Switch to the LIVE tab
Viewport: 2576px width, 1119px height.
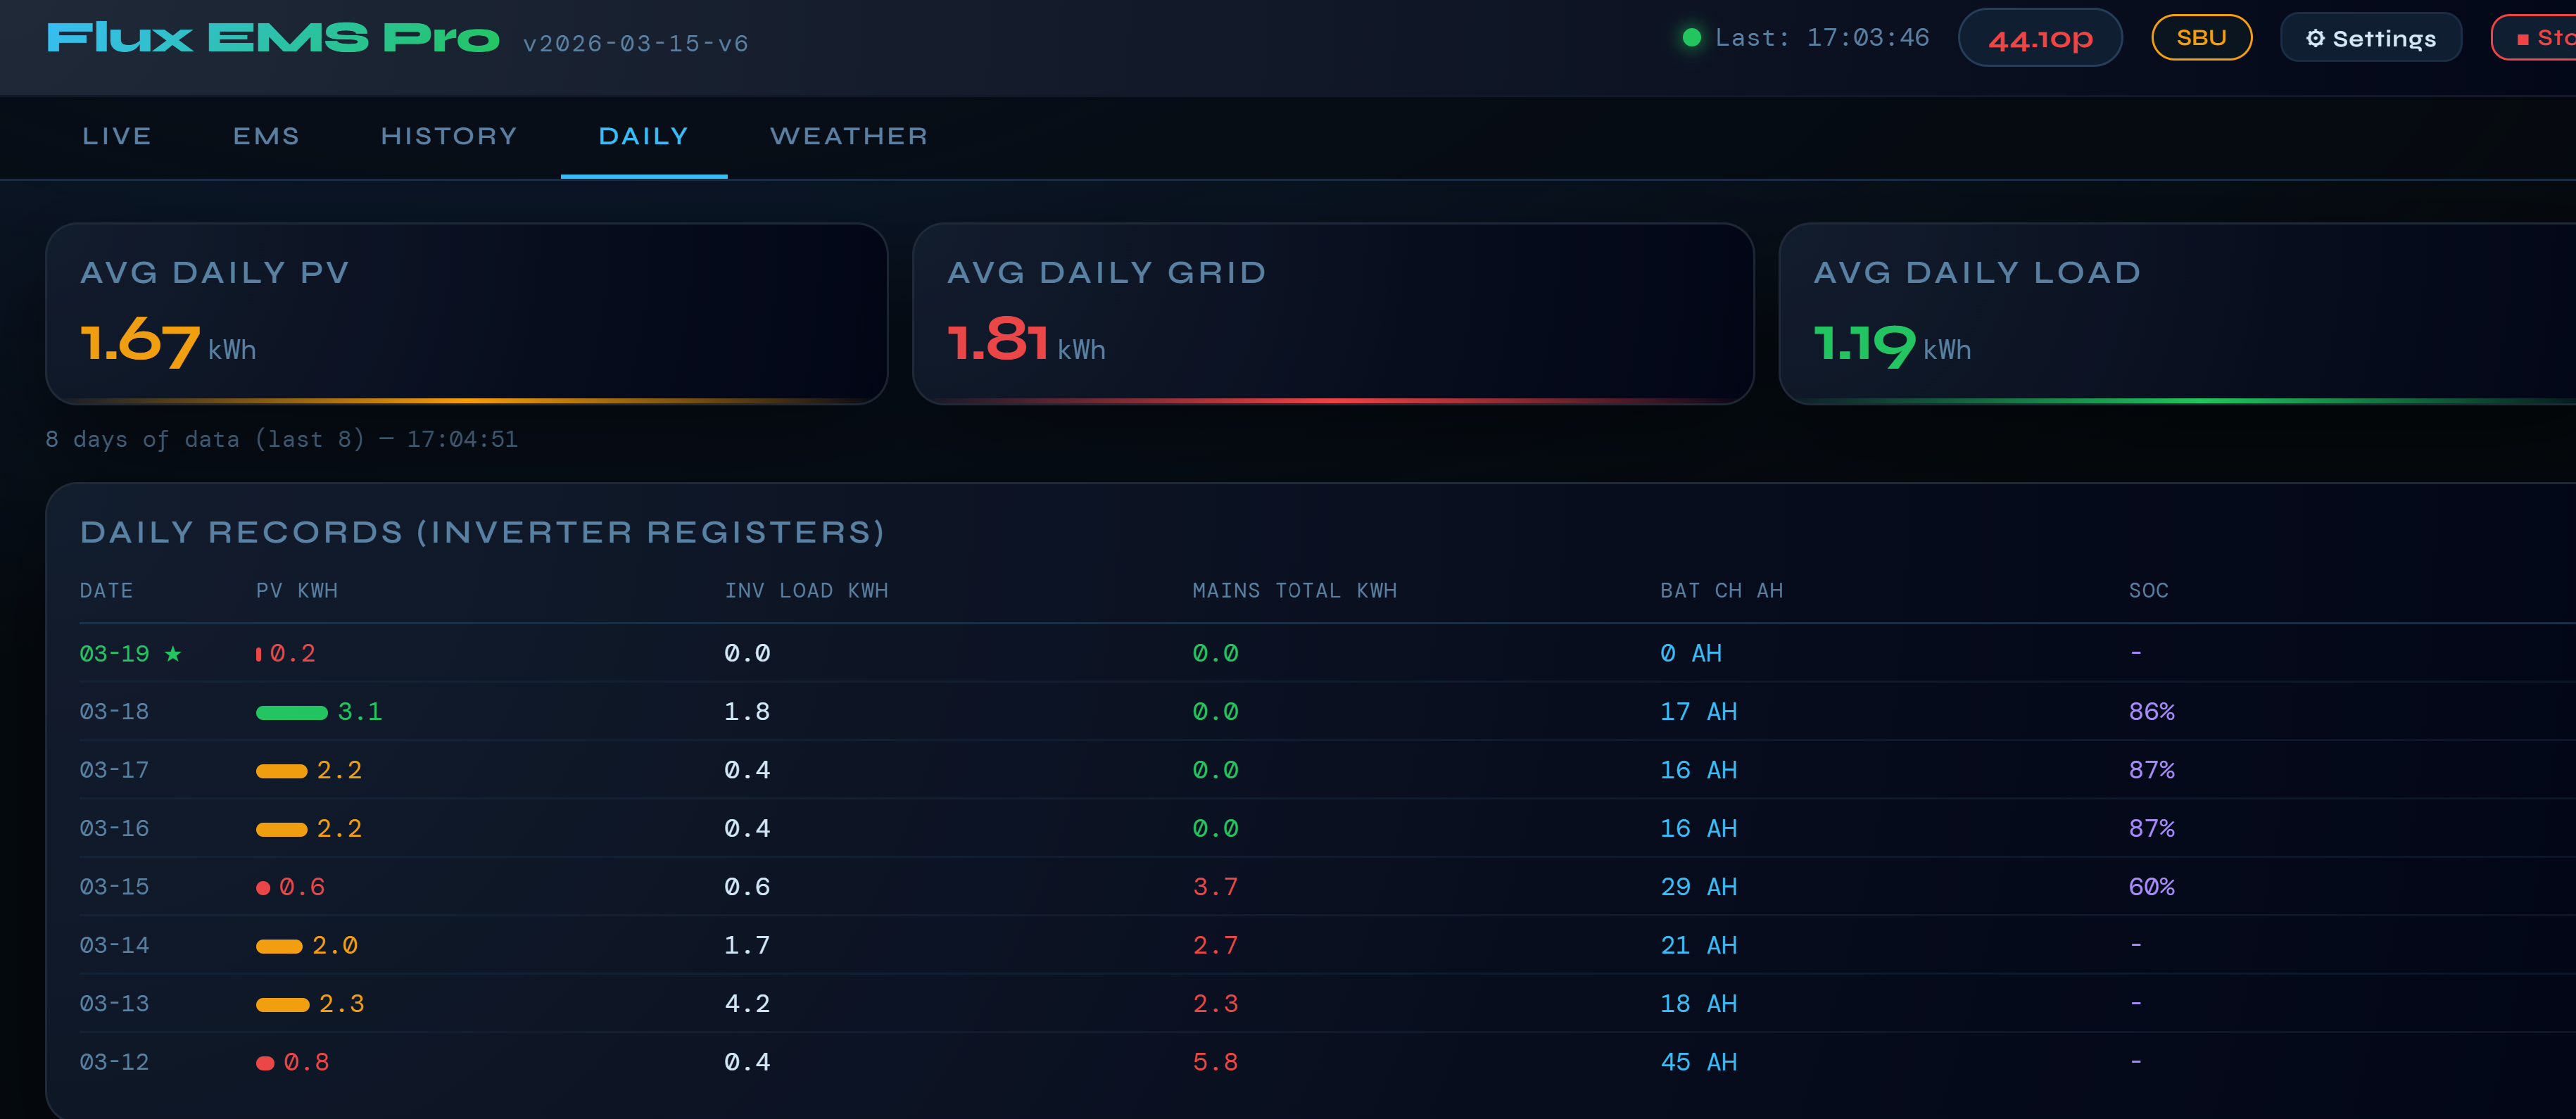click(117, 136)
